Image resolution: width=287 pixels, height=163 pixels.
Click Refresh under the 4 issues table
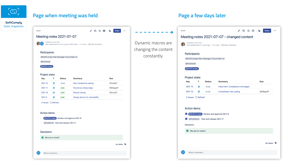[x=54, y=103]
